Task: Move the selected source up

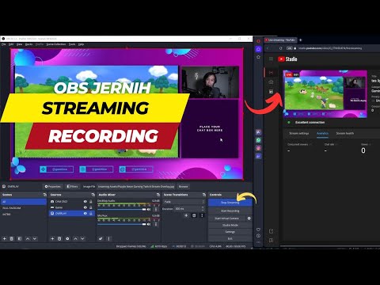Action: [75, 238]
